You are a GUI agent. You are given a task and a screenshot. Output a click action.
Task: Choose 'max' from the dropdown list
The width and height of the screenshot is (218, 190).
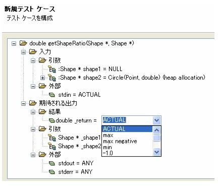tap(108, 135)
